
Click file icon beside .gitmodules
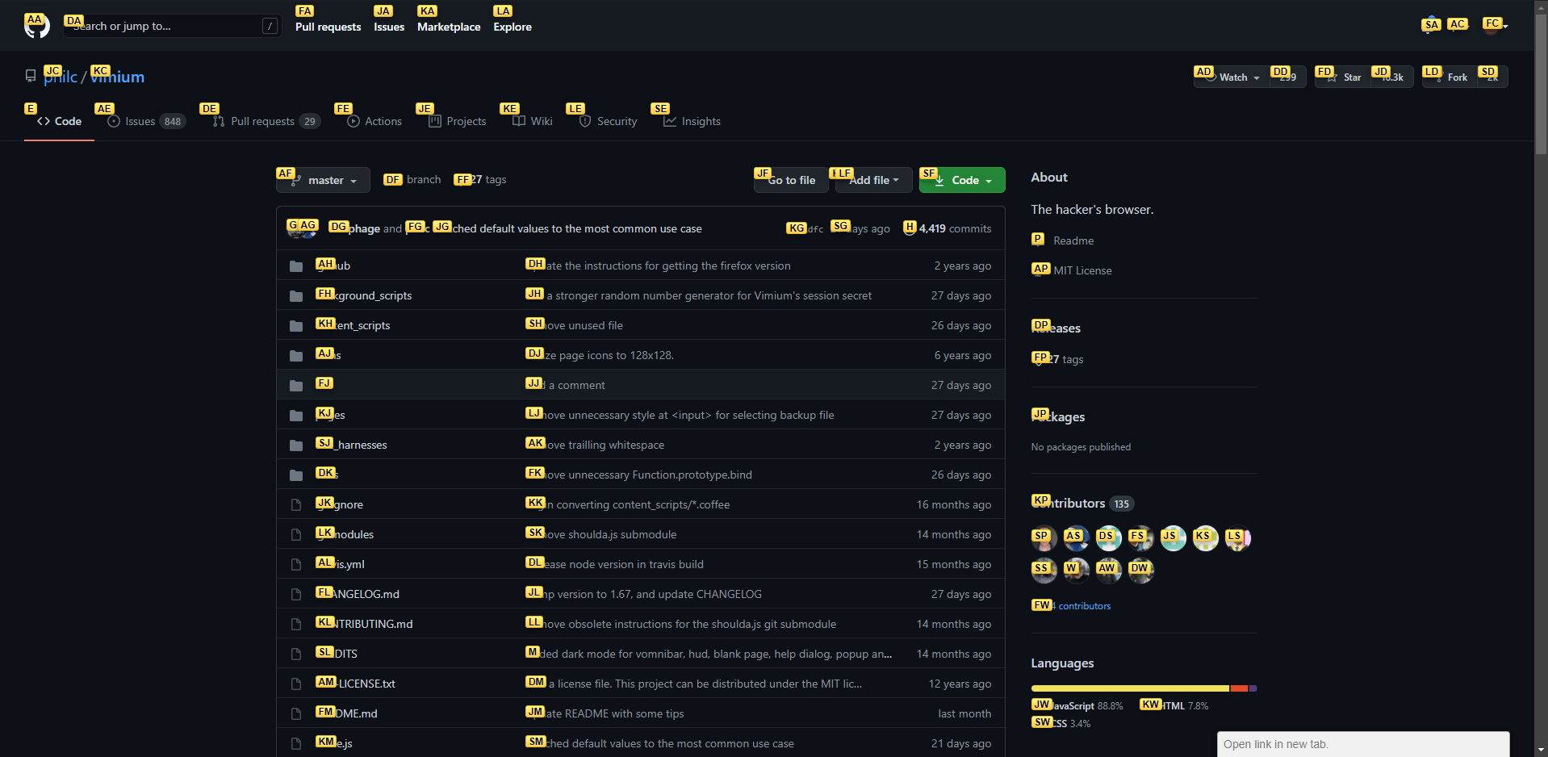(296, 535)
